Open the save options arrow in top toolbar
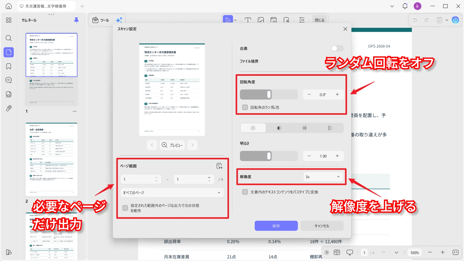 click(447, 20)
